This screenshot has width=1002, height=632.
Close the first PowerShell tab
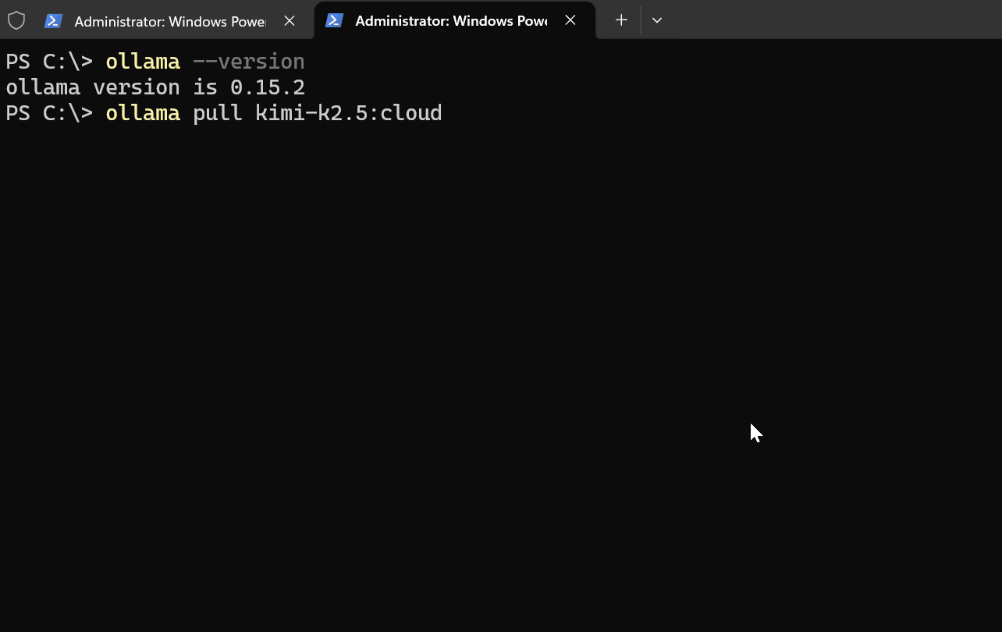click(x=290, y=21)
